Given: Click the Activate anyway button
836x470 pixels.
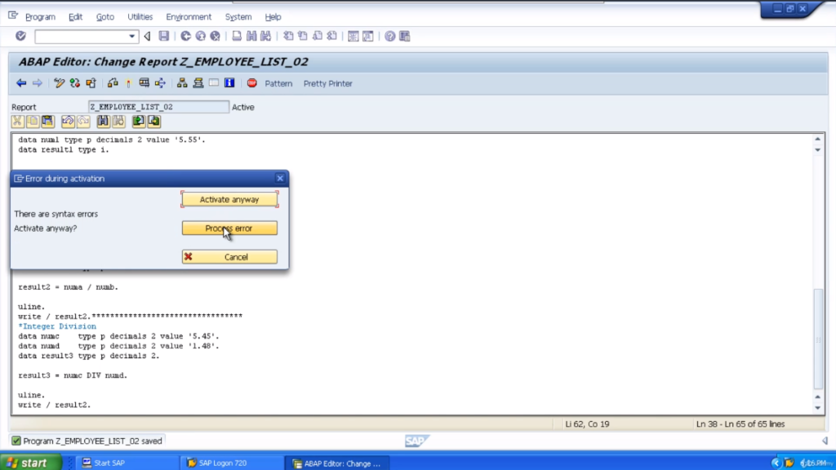Looking at the screenshot, I should pyautogui.click(x=229, y=199).
